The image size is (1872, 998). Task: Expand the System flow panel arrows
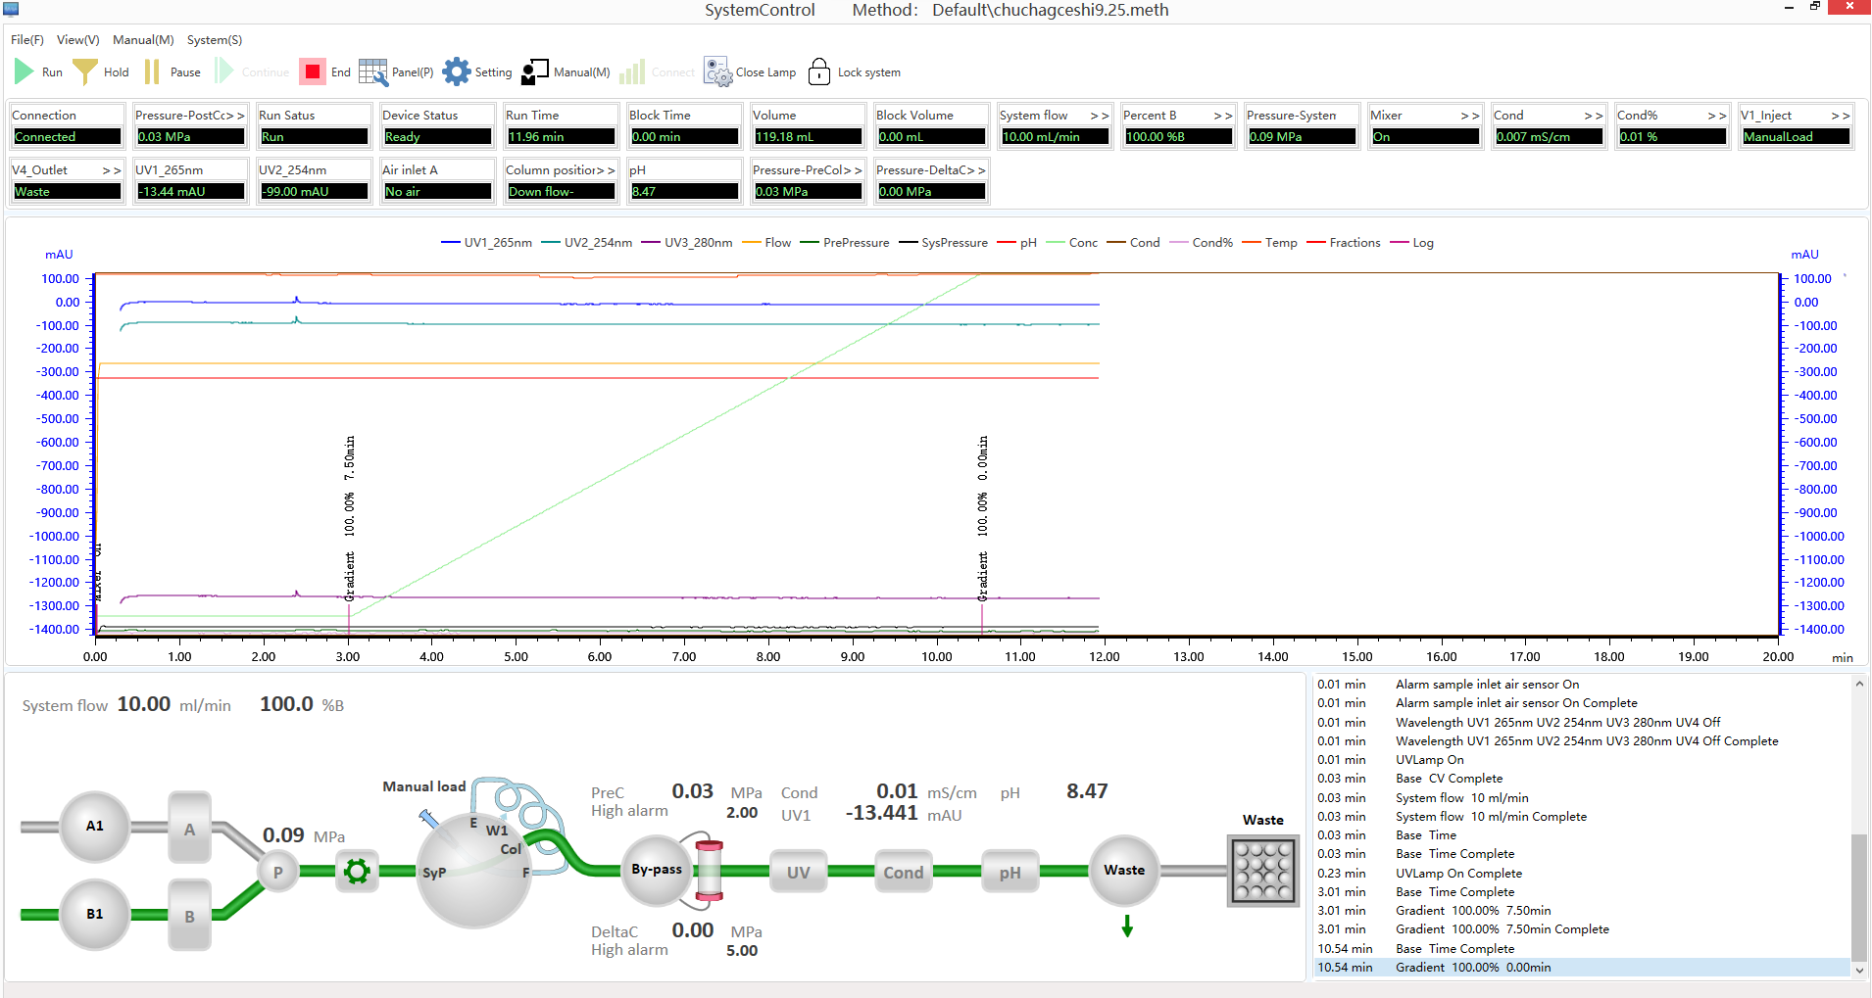pyautogui.click(x=1100, y=116)
